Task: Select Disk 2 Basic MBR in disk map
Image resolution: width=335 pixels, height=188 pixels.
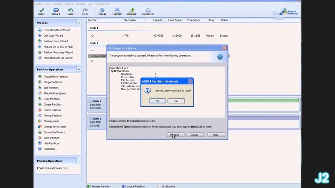Action: tap(97, 122)
